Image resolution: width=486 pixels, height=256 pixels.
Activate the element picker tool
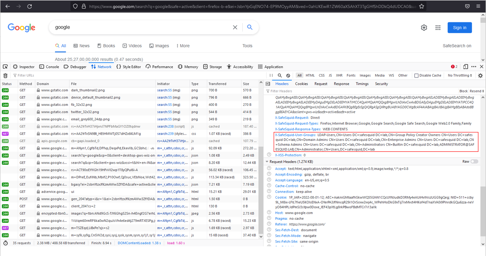pyautogui.click(x=5, y=67)
